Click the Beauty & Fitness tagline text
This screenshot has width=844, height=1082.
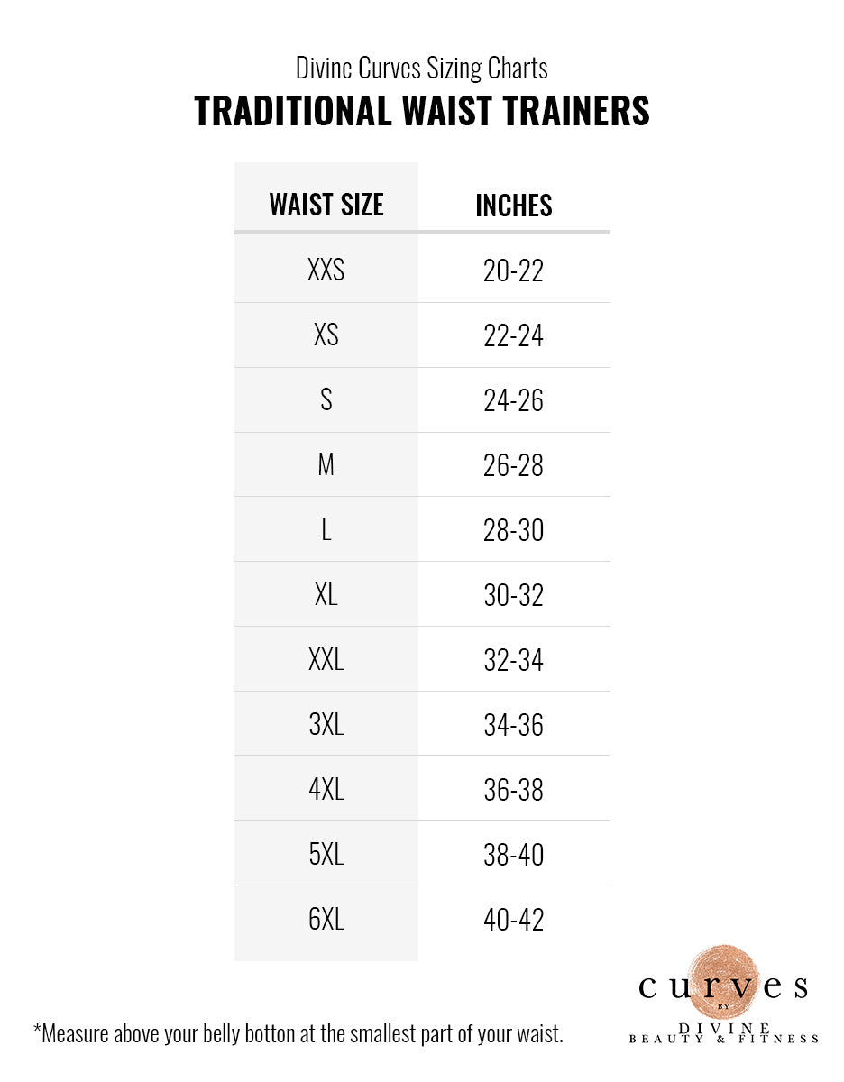[x=723, y=1039]
